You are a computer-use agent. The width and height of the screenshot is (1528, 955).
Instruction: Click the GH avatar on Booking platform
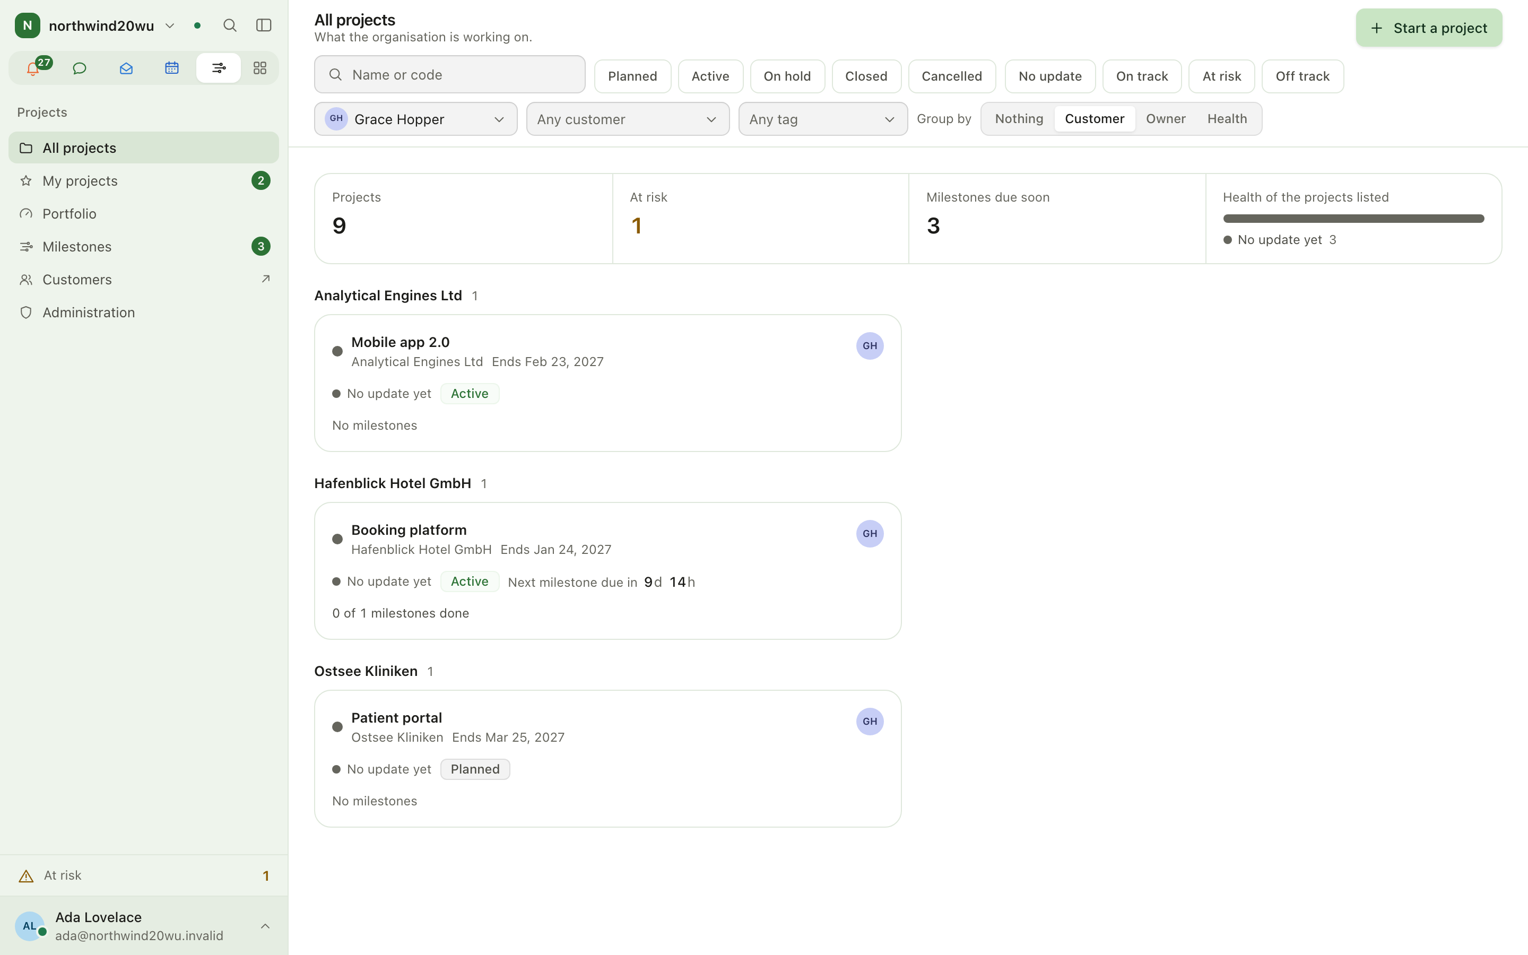pyautogui.click(x=870, y=534)
